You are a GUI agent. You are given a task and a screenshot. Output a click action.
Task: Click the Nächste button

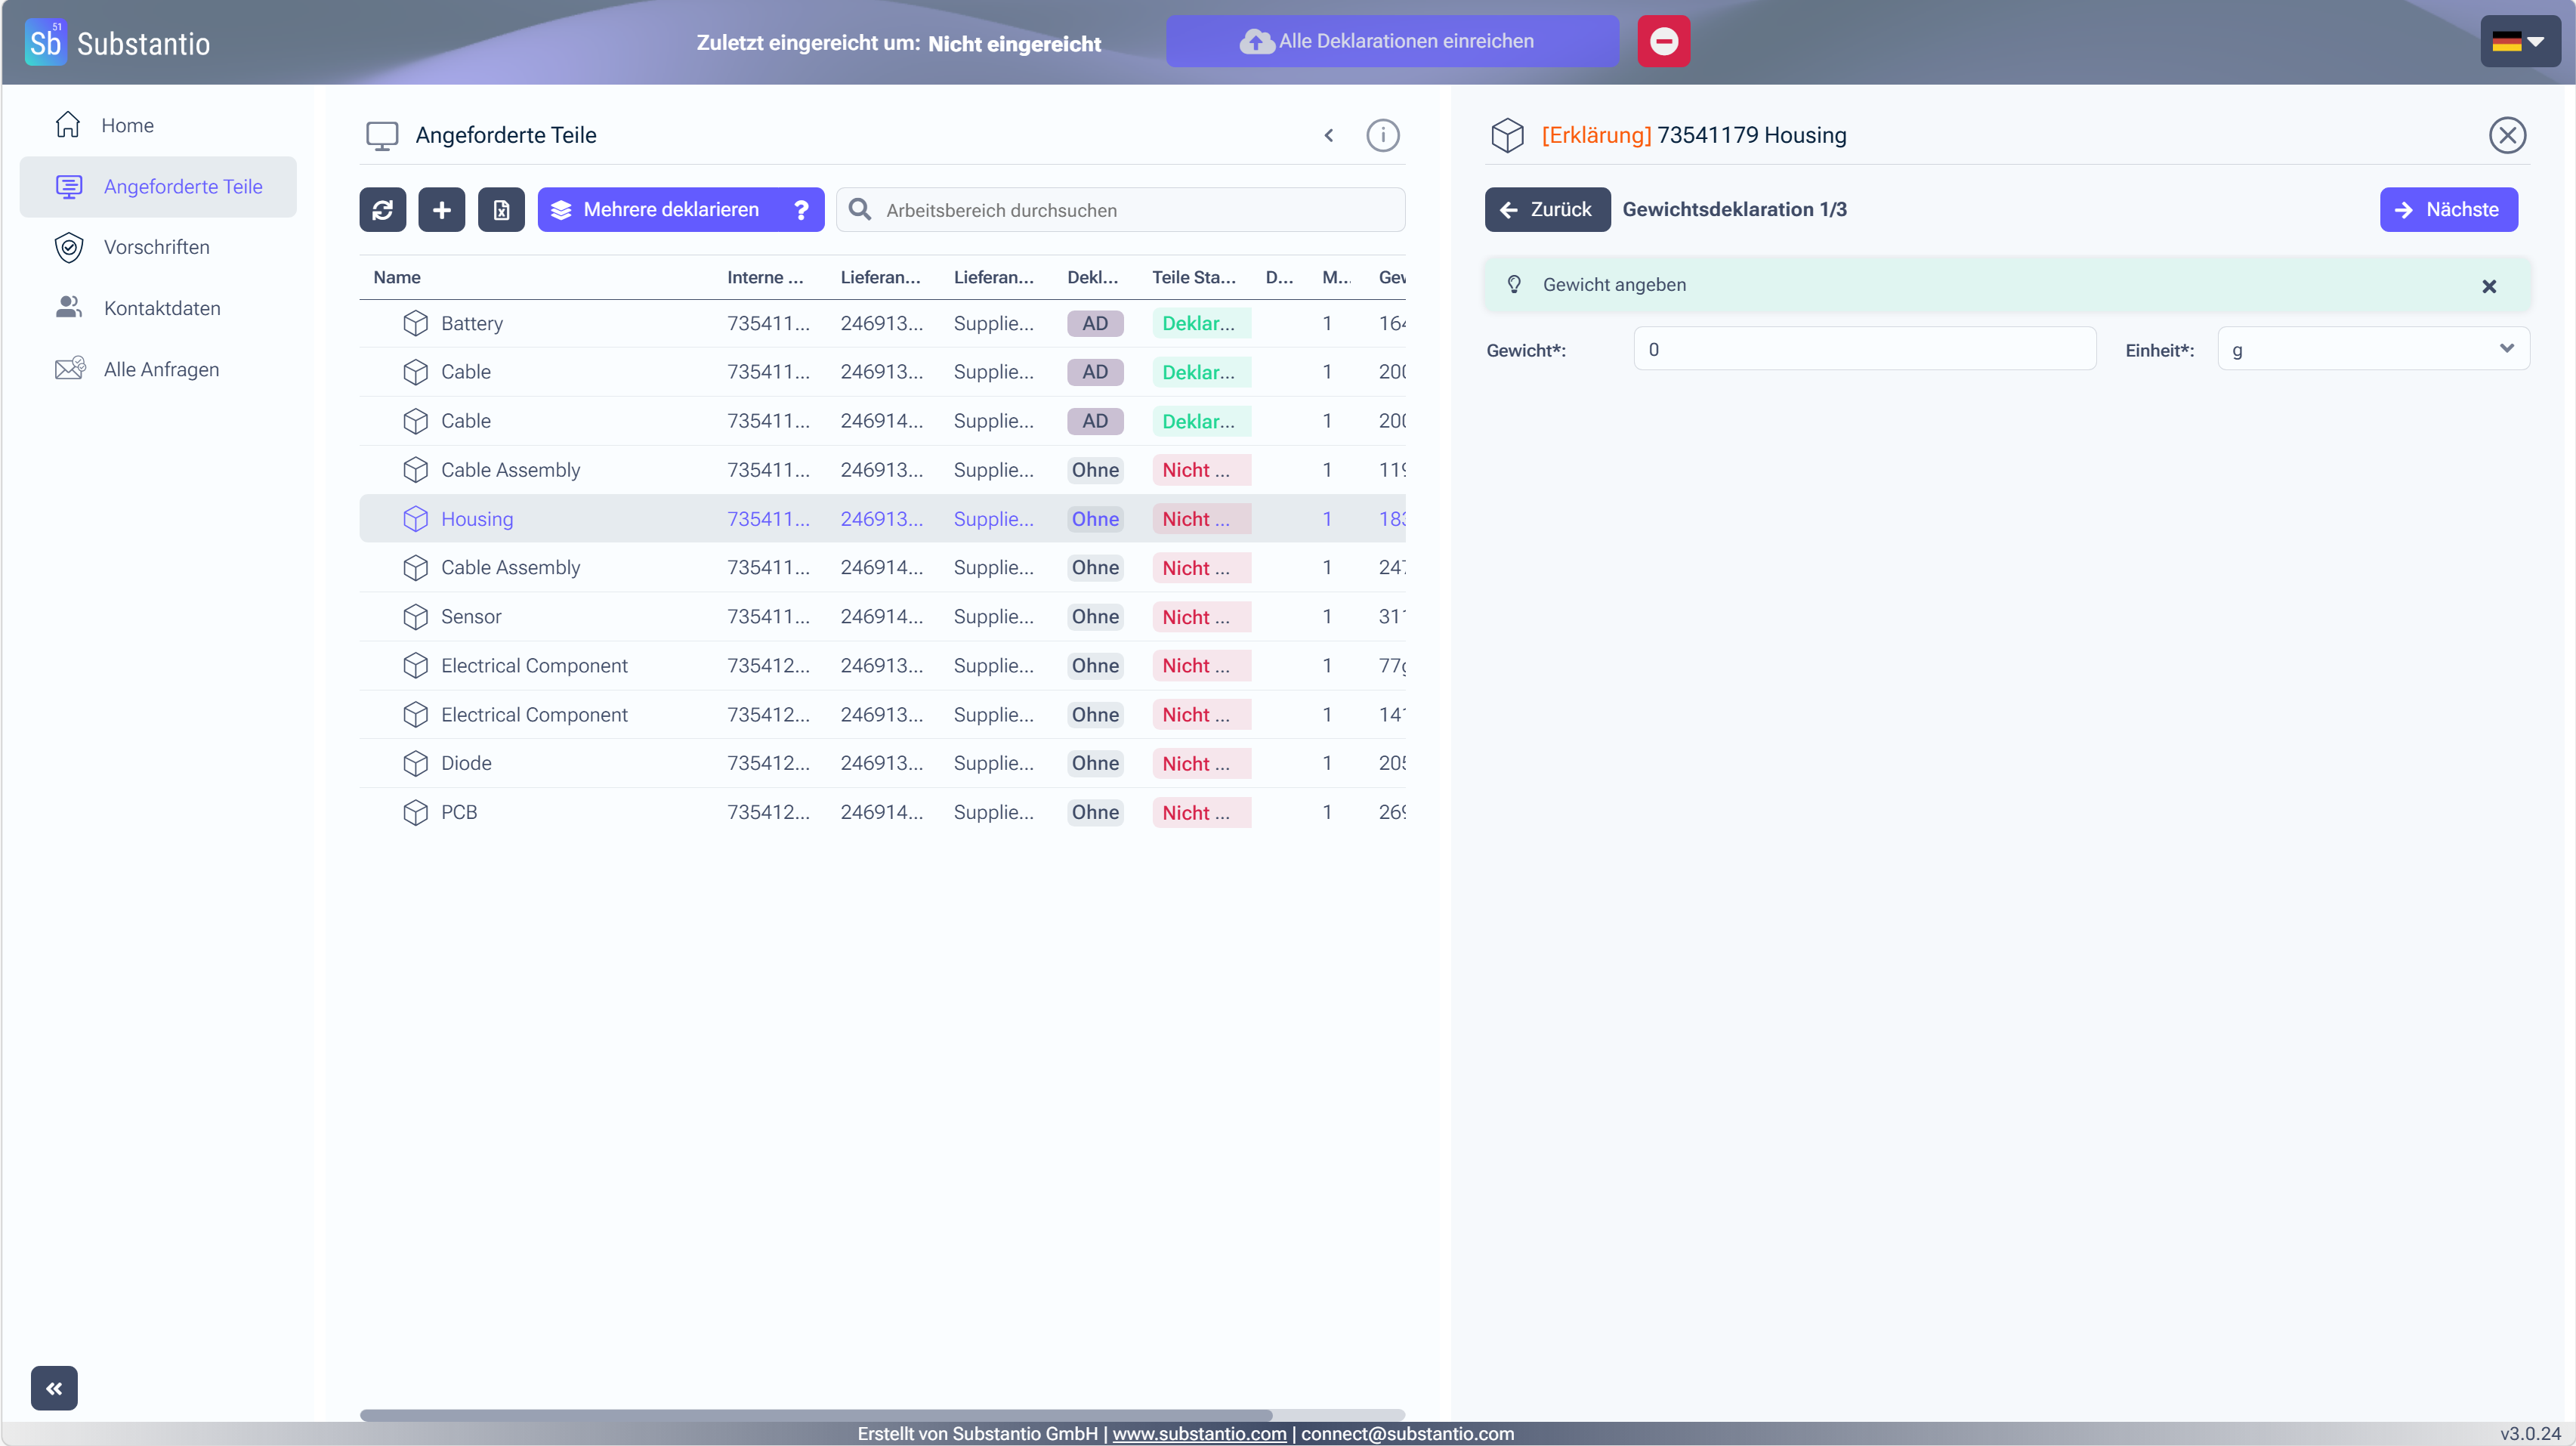tap(2449, 209)
